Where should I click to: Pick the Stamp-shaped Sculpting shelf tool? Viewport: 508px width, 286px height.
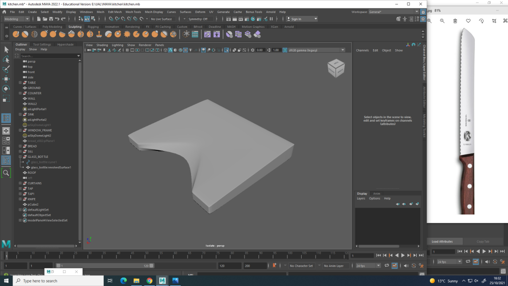99,34
